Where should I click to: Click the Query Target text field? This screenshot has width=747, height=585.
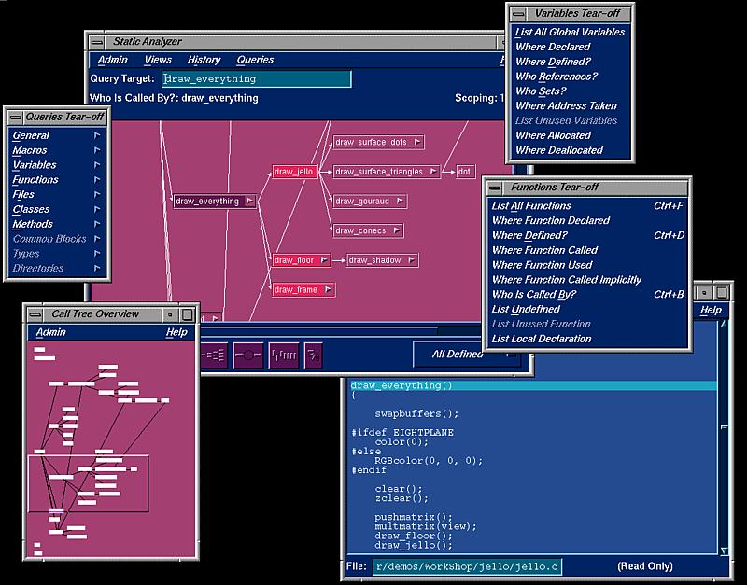[x=257, y=79]
